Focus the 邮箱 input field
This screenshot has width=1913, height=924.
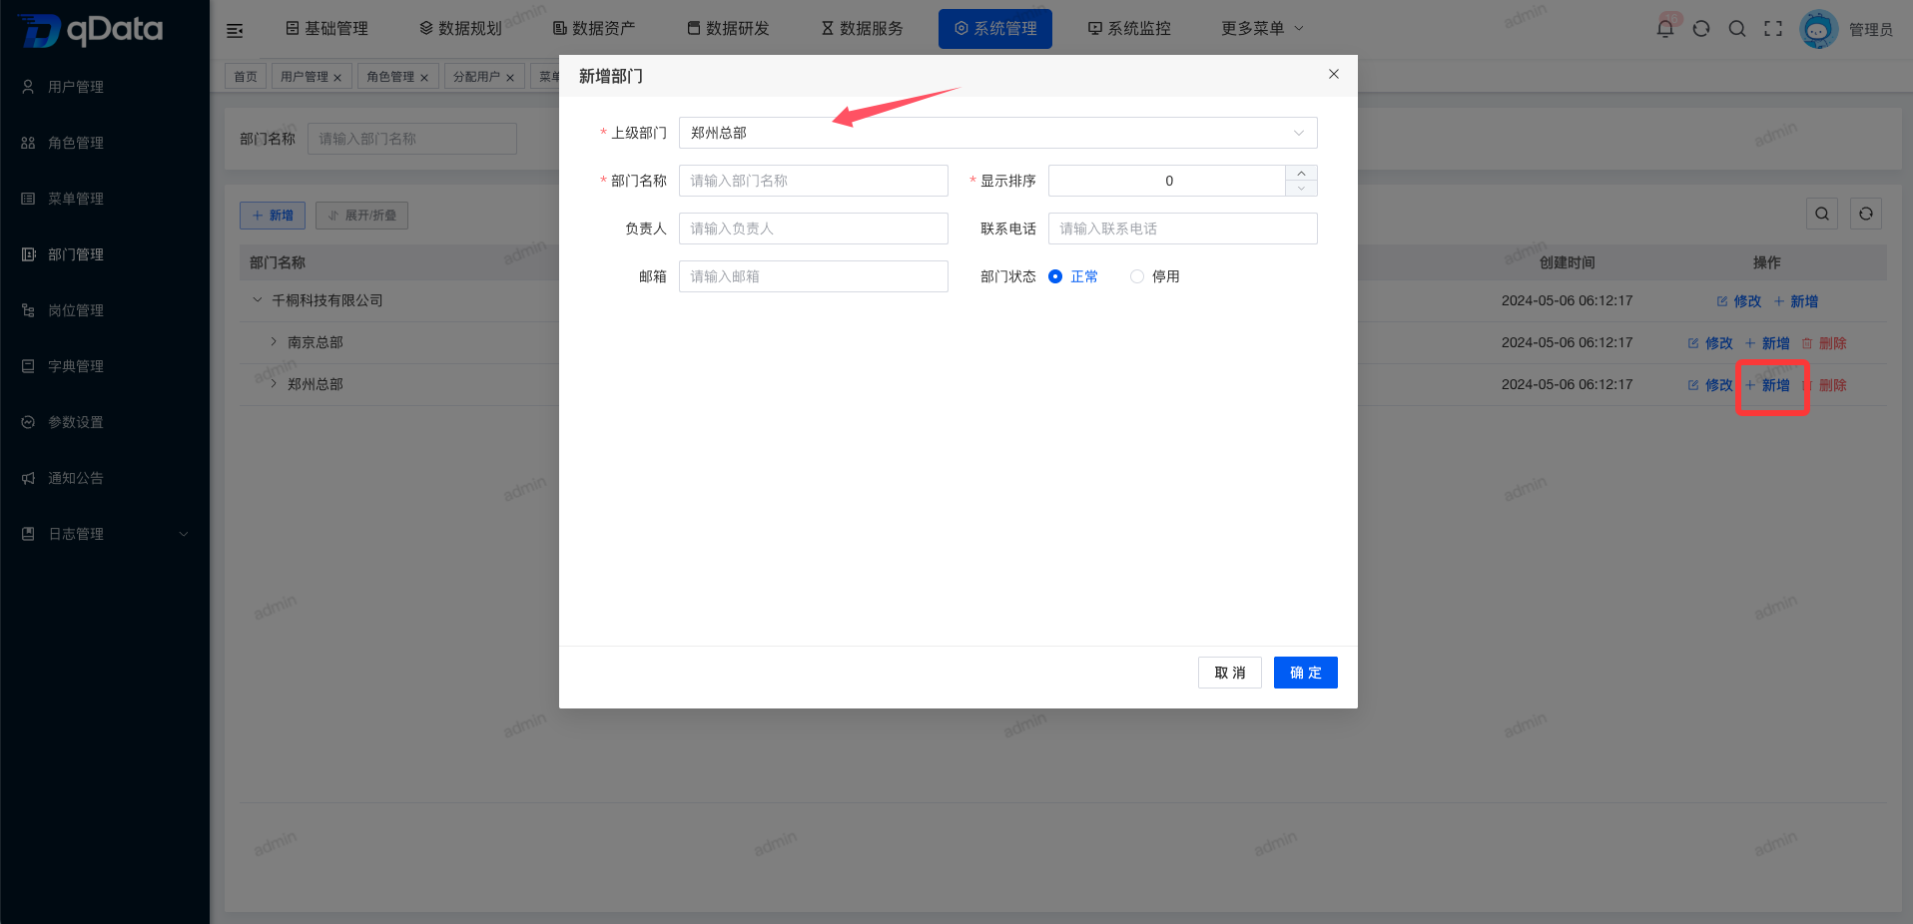pos(814,276)
